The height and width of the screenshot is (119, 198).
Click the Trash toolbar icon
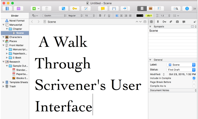pos(47,9)
